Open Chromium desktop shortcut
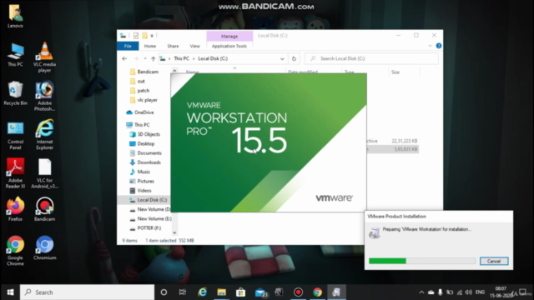Screen dimensions: 534x300 44,248
